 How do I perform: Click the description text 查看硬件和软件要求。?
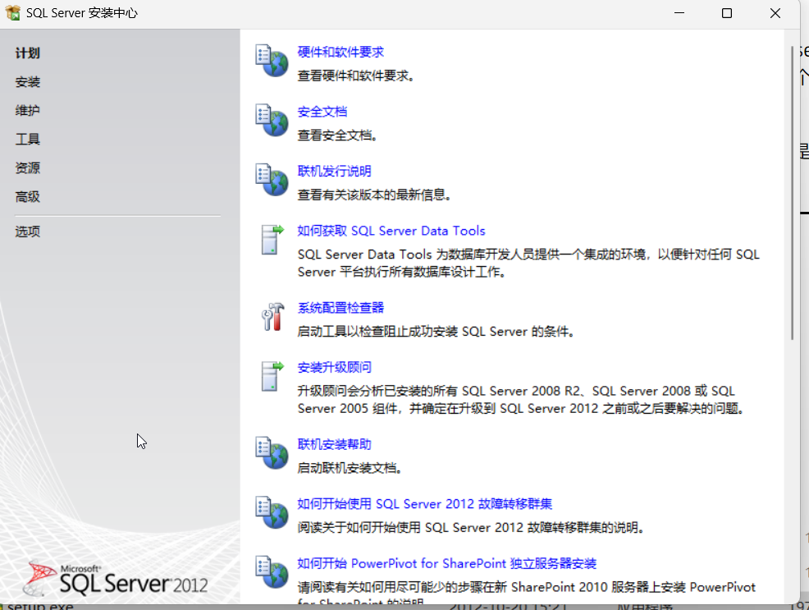pos(356,76)
